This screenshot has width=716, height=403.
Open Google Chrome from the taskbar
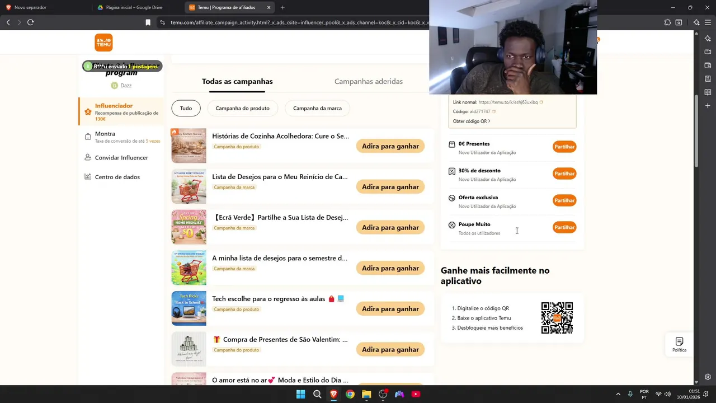[350, 394]
